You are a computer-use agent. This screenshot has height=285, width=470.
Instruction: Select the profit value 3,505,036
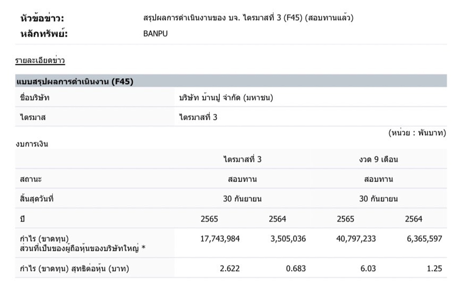(x=288, y=239)
